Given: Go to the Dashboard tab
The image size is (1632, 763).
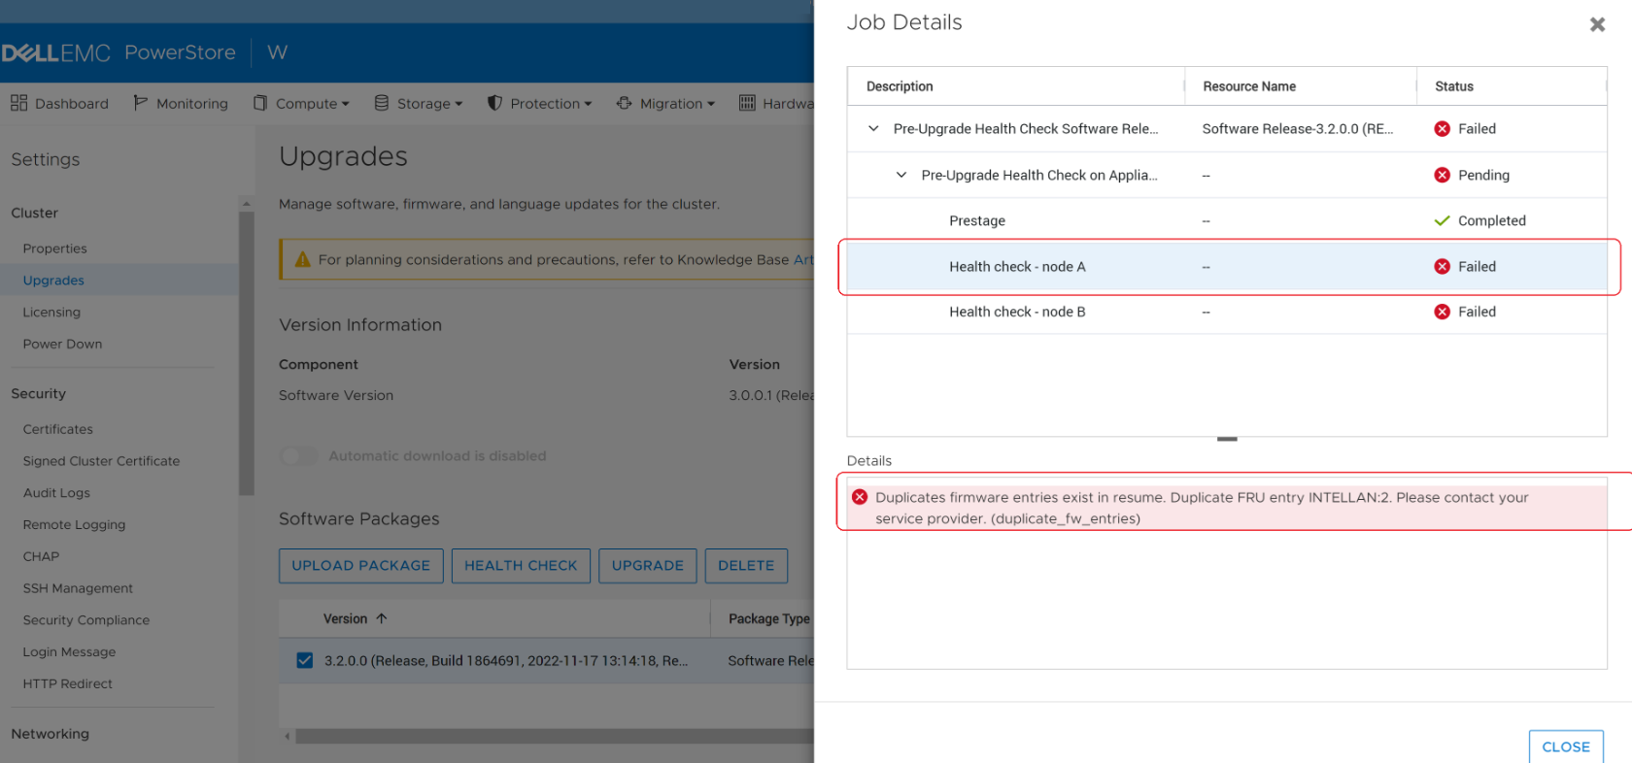Looking at the screenshot, I should tap(60, 103).
